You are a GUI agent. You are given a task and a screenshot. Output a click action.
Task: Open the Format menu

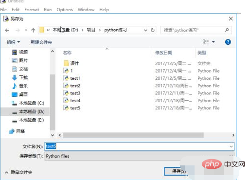click(x=32, y=10)
